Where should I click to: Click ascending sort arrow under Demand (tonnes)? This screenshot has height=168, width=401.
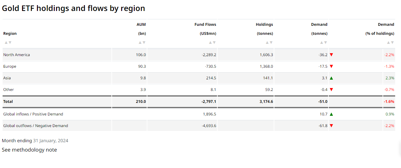tap(321, 43)
